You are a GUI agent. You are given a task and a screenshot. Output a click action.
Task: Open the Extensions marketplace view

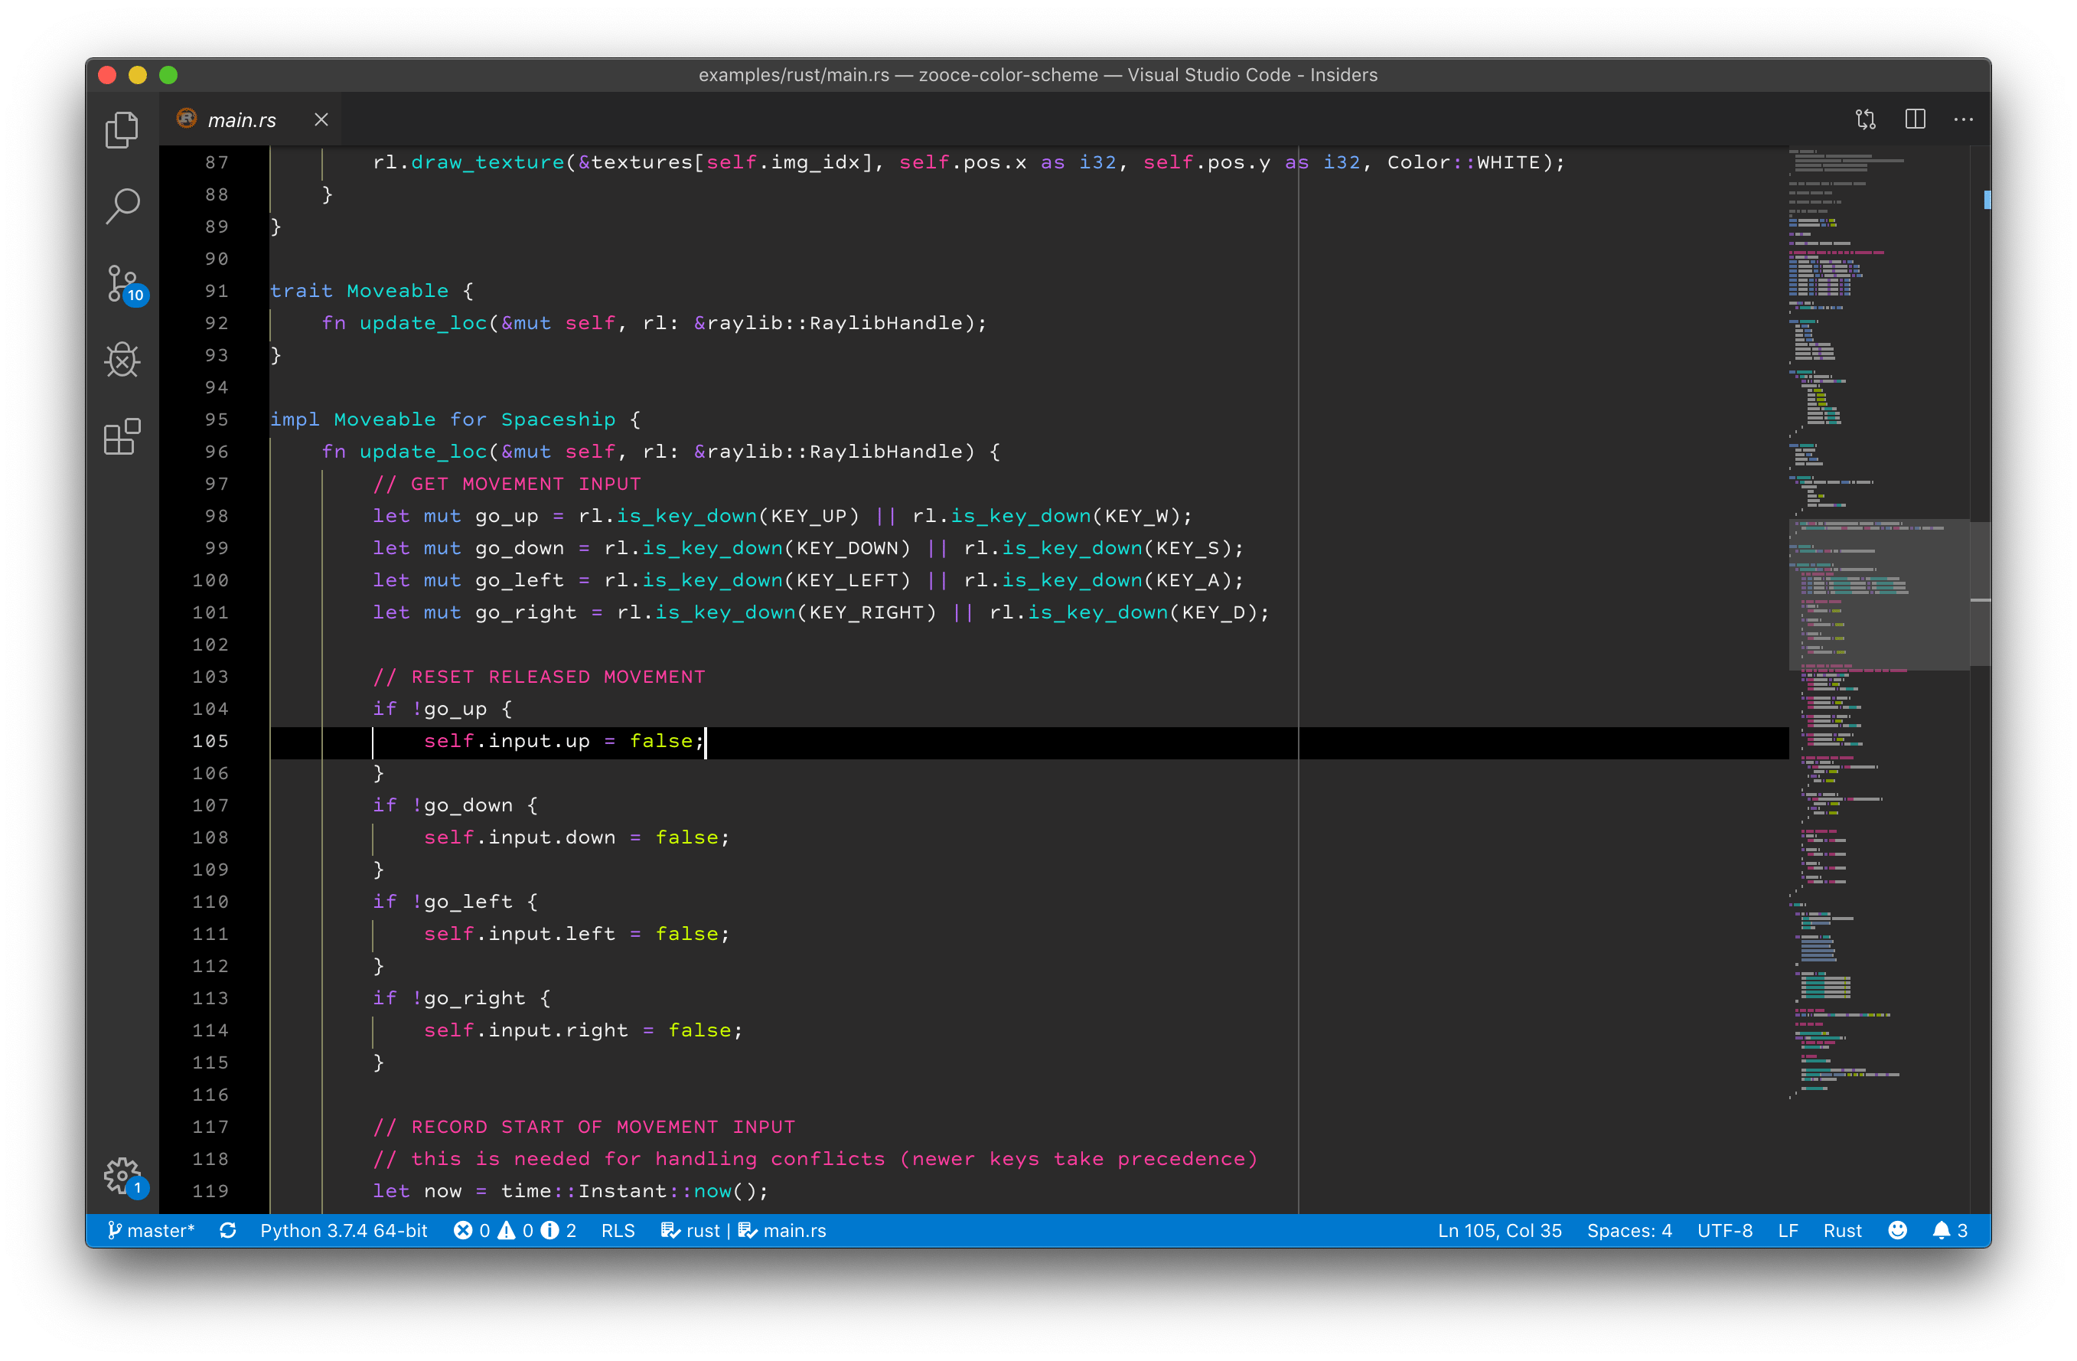[122, 436]
